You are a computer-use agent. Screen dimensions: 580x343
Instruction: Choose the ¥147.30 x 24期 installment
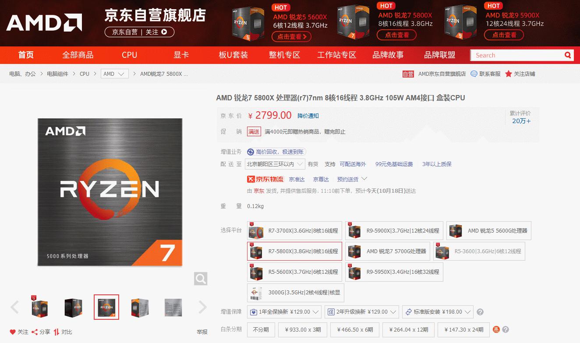tap(464, 329)
